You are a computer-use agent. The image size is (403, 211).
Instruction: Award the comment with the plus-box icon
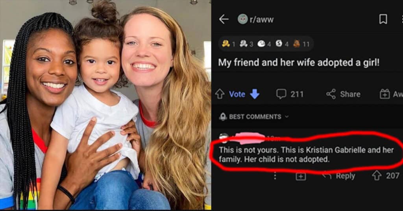(x=301, y=176)
